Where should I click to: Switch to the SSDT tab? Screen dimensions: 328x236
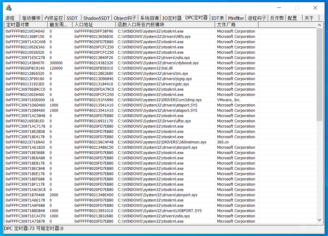coord(72,18)
